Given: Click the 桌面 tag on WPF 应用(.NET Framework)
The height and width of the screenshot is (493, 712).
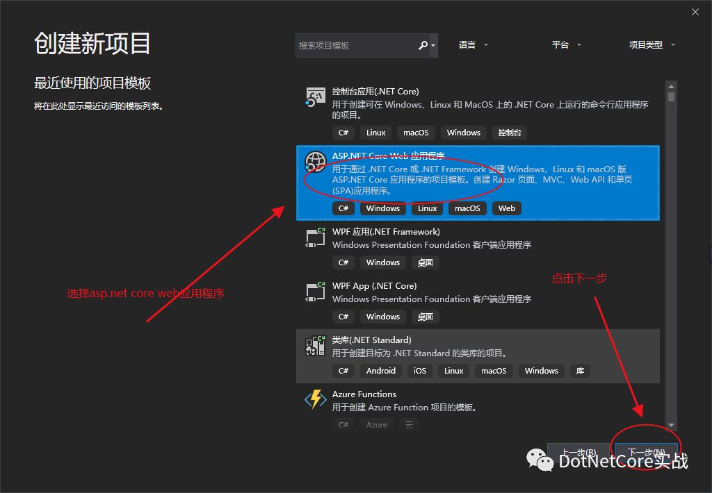Looking at the screenshot, I should 425,262.
